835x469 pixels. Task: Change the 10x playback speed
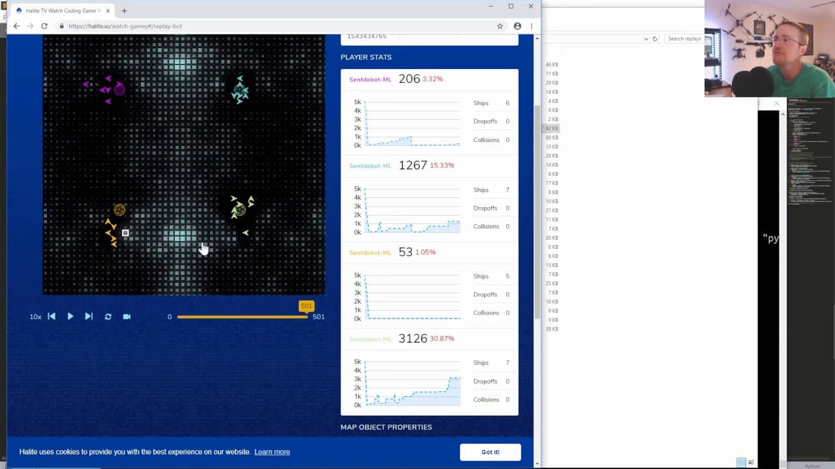pyautogui.click(x=35, y=317)
